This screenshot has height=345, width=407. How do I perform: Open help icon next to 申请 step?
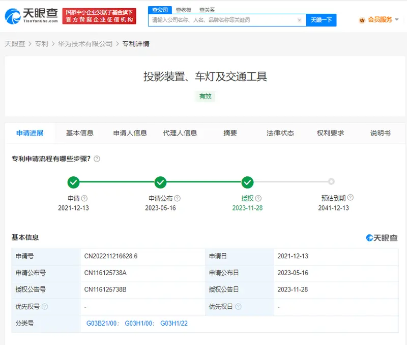point(84,198)
